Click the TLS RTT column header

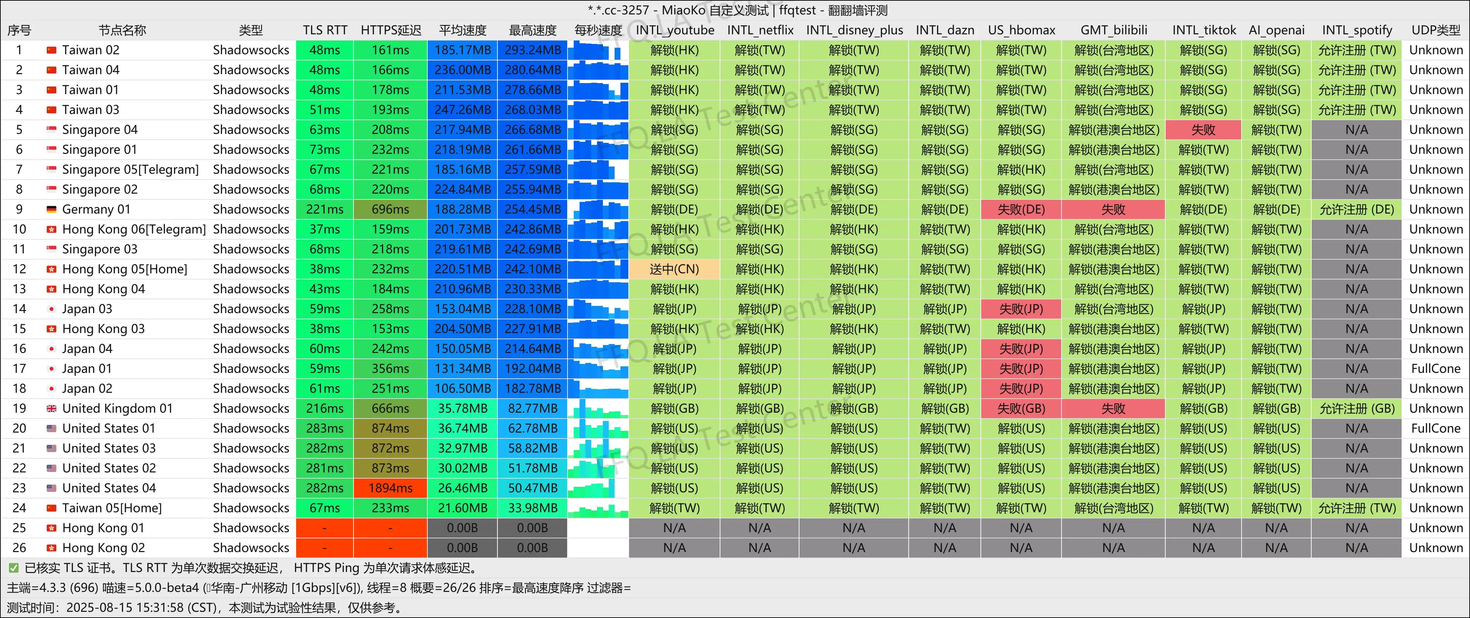click(x=325, y=30)
